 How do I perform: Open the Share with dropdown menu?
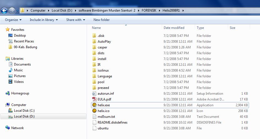coord(75,20)
